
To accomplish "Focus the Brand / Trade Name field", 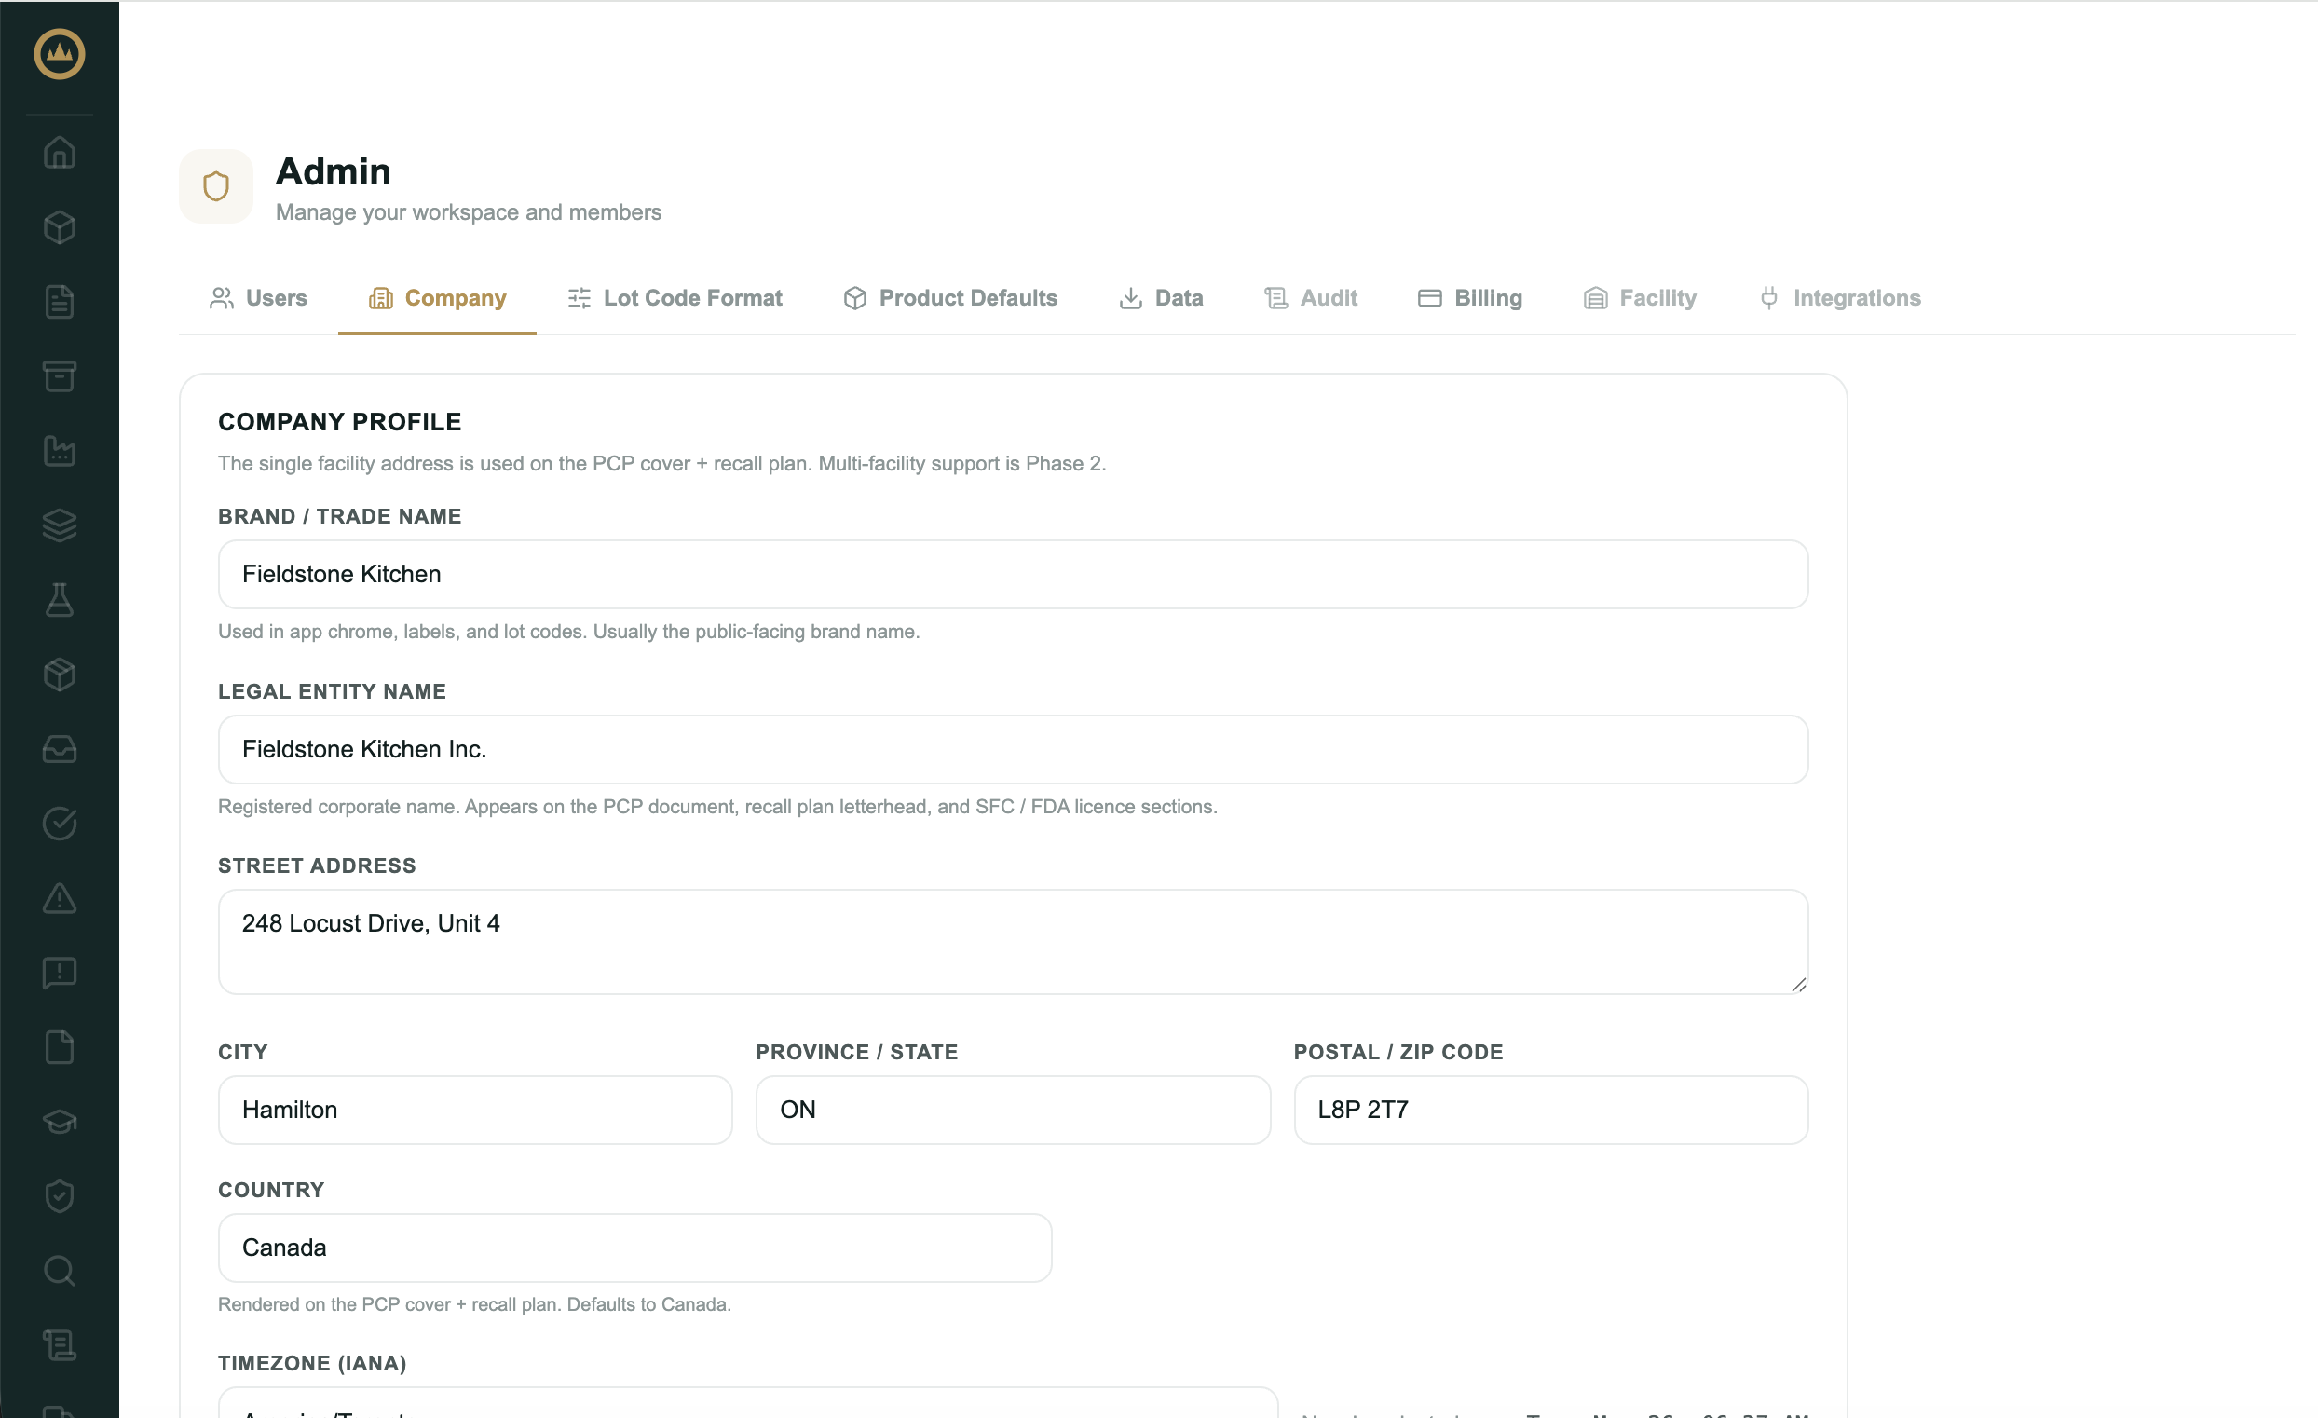I will [1013, 574].
